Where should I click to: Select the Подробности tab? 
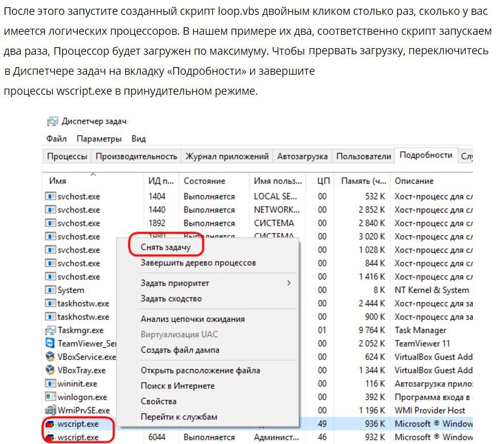[426, 155]
